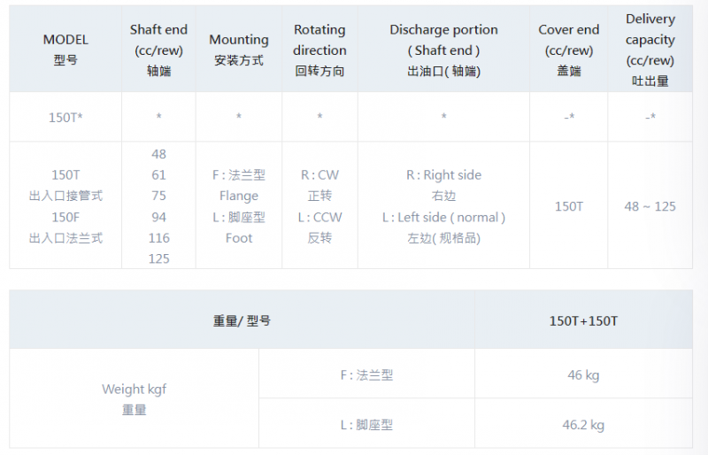Click the R : CW rotation text

pos(319,175)
